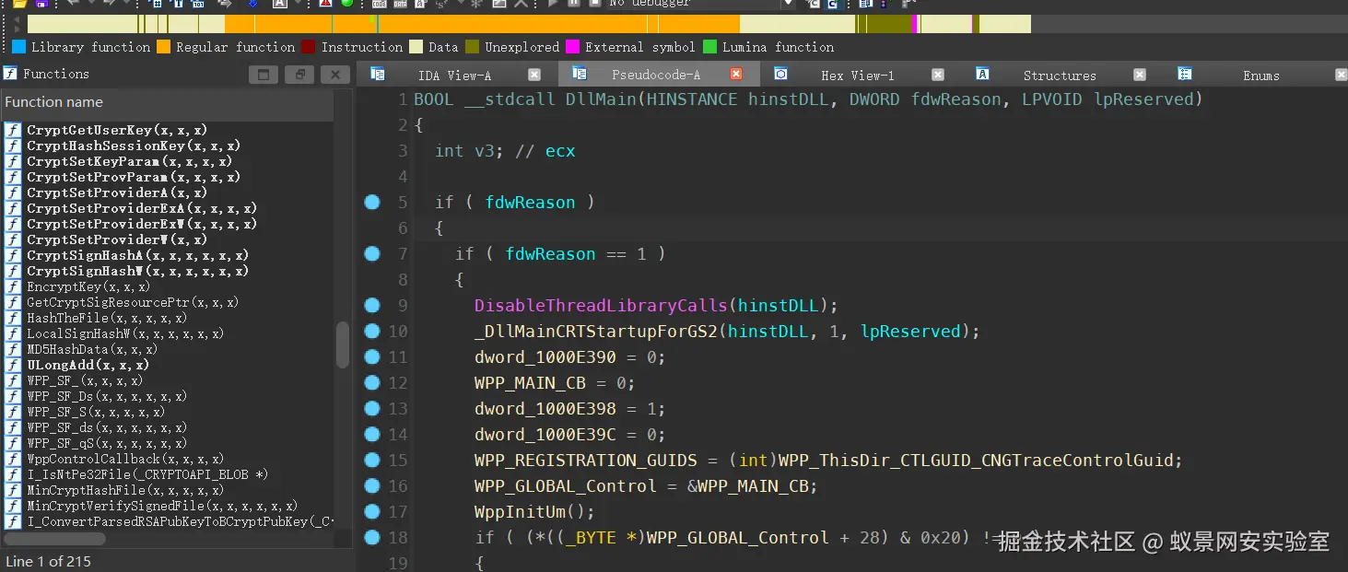Select CryptSetProviderExW in the functions list
This screenshot has width=1348, height=572.
click(x=142, y=225)
